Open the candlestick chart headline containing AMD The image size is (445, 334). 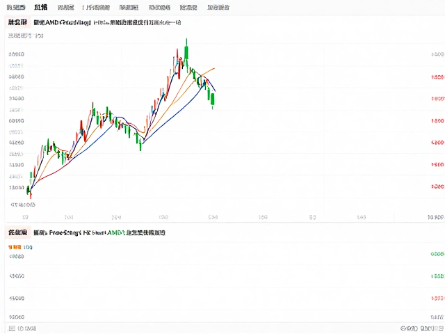point(107,22)
